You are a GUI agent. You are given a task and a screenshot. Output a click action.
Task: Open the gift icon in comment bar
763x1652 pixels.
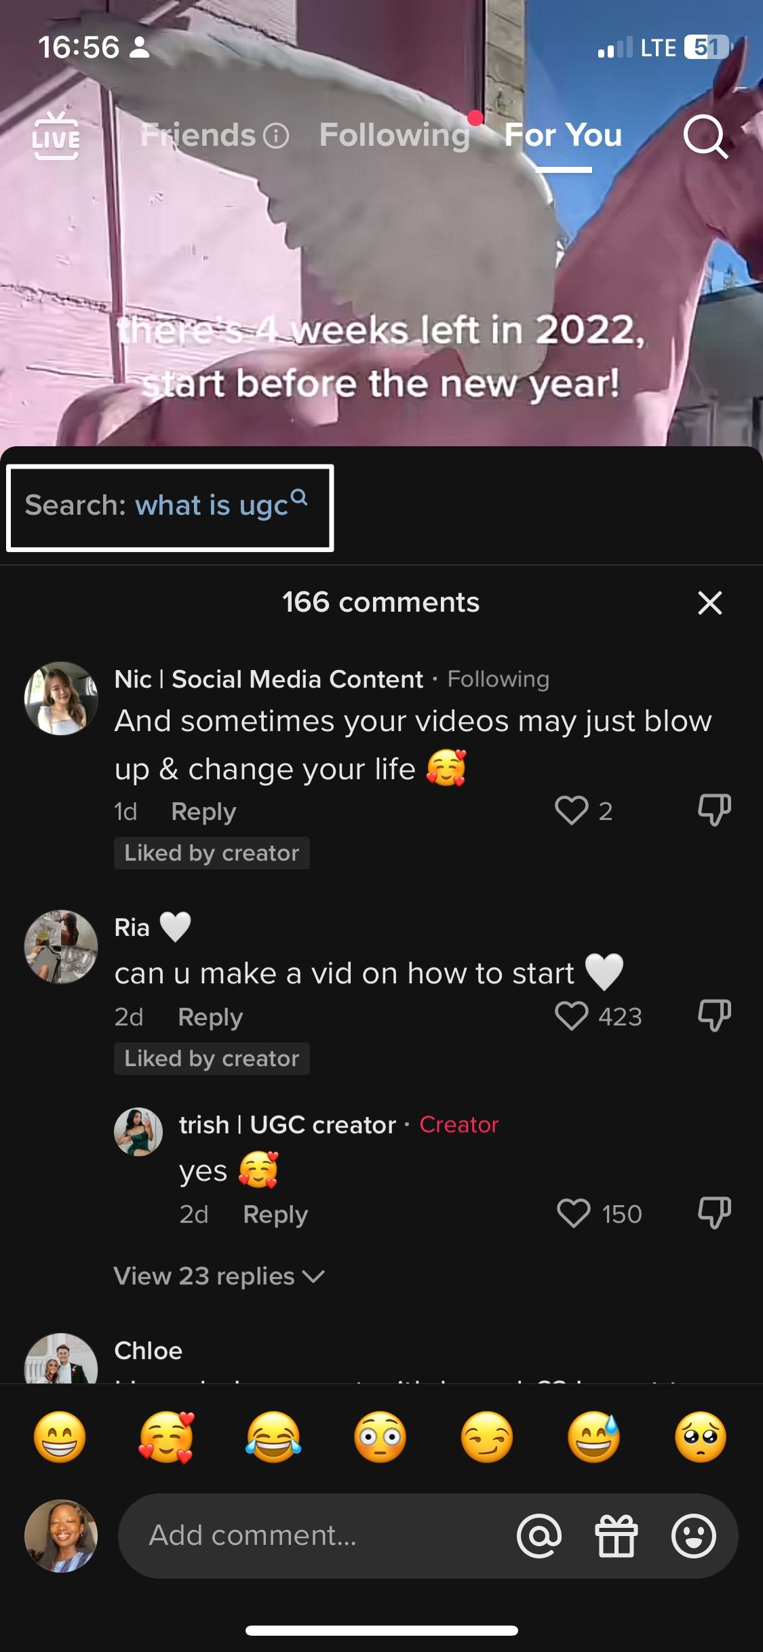[x=617, y=1536]
